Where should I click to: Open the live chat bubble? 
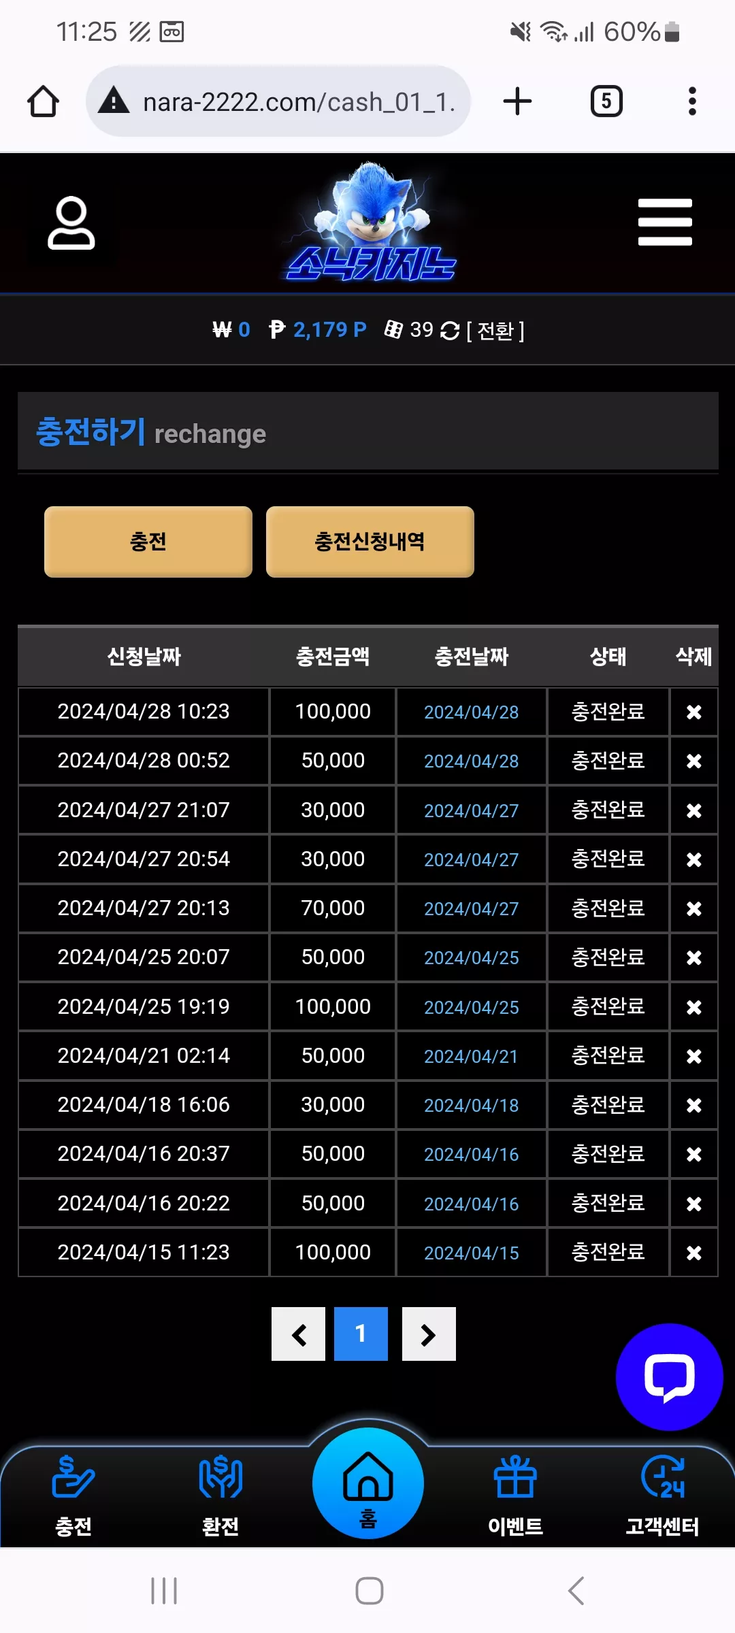click(x=669, y=1376)
